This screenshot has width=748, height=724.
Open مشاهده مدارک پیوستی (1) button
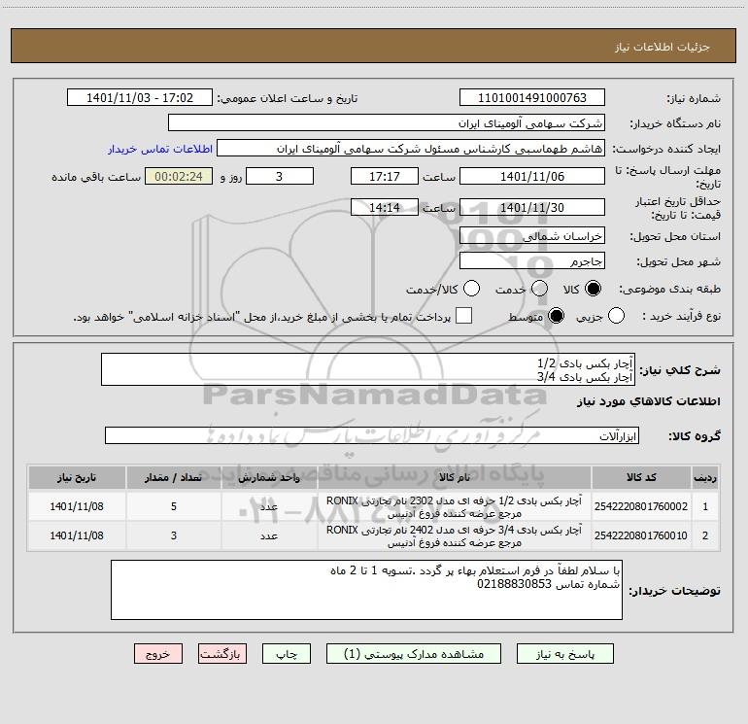pos(414,654)
